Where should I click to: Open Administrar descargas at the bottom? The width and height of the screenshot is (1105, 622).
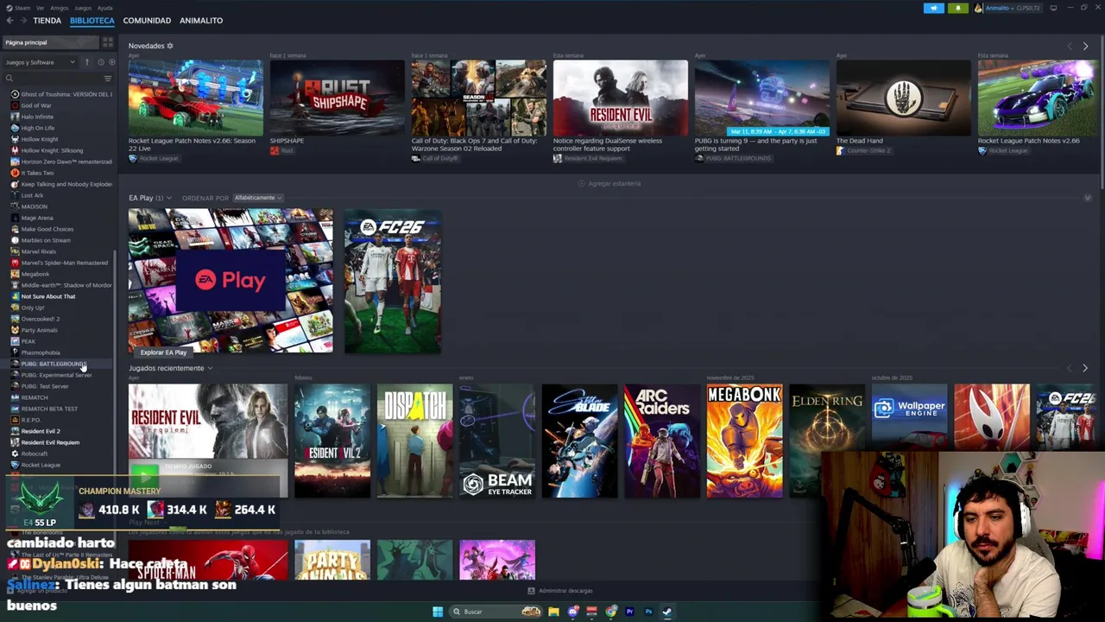(x=560, y=591)
